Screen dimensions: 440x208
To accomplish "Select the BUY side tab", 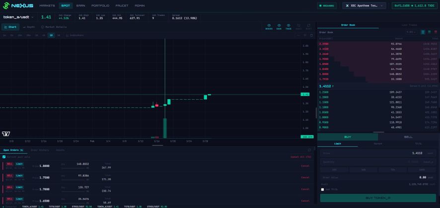I will pos(348,137).
